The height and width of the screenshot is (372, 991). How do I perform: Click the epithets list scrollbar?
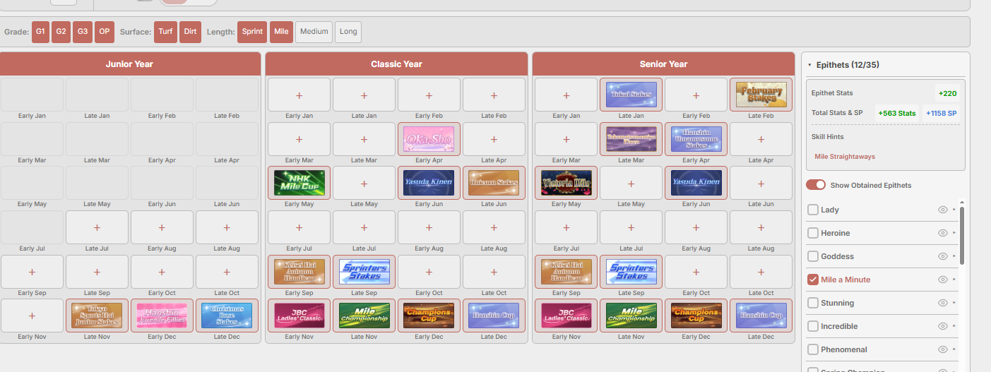961,235
